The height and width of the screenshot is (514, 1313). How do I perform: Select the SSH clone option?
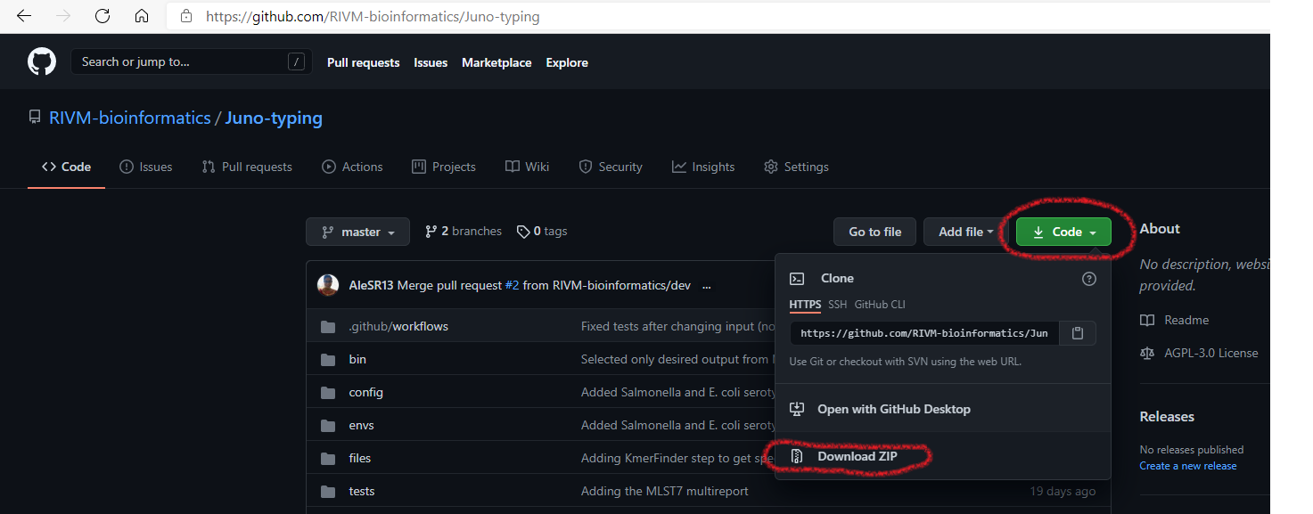[838, 305]
